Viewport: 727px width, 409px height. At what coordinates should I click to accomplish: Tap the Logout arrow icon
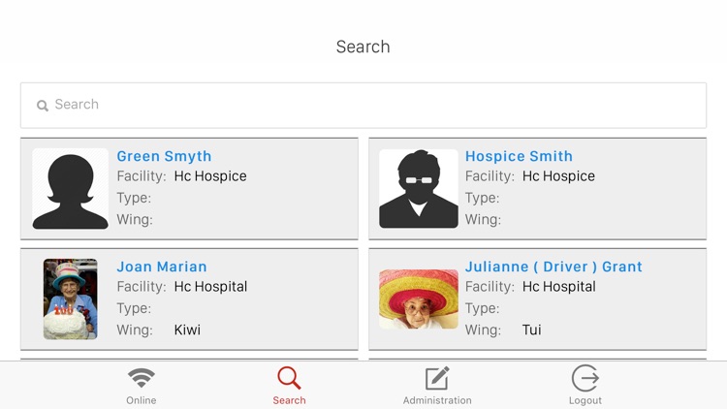pos(585,377)
